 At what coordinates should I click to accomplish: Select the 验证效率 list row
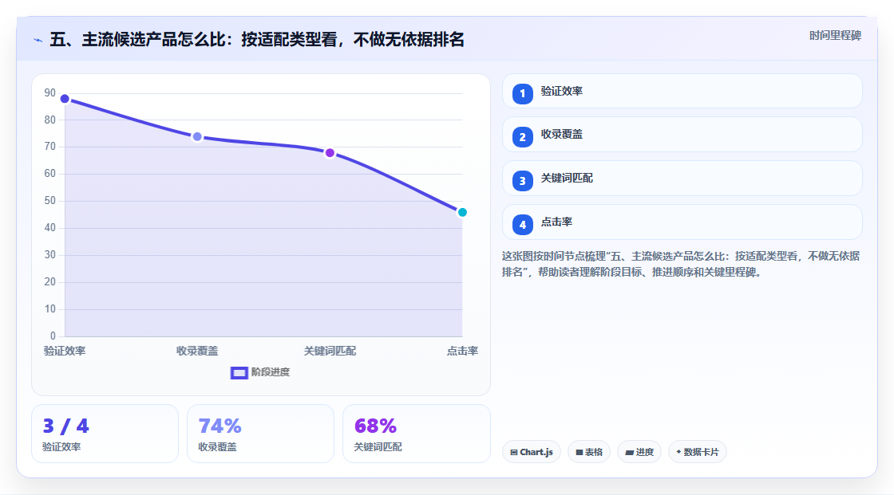click(682, 91)
